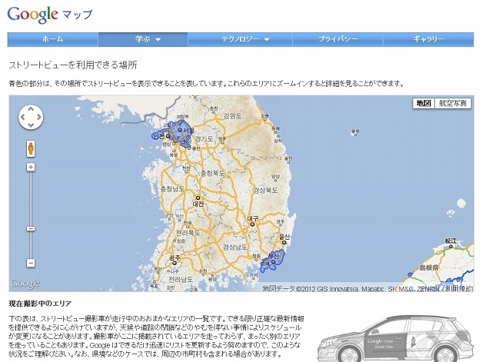This screenshot has width=492, height=362.
Task: Pan the map down with the arrow
Action: 31,125
